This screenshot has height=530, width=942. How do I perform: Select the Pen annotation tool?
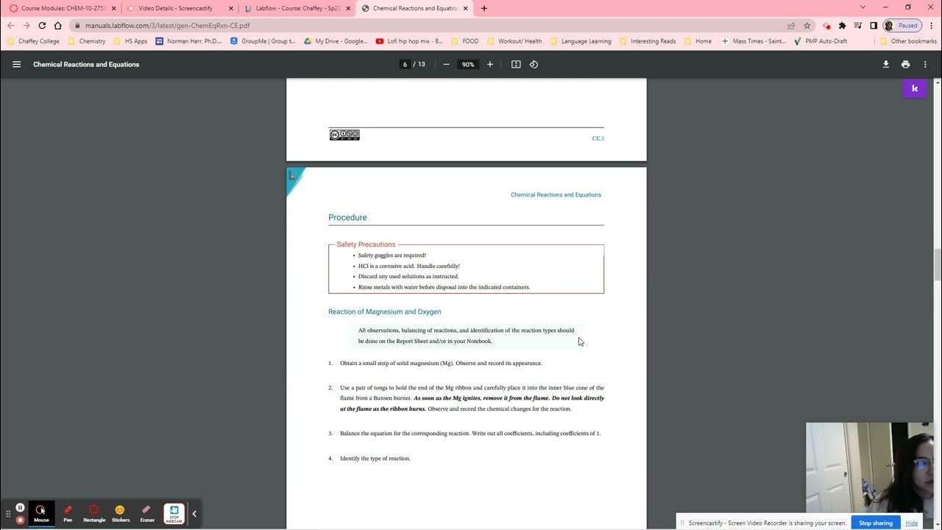(68, 513)
